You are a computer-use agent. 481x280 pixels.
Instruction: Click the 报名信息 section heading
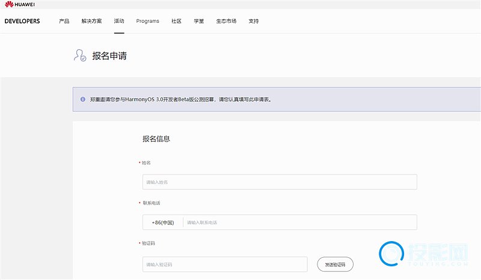(x=156, y=139)
